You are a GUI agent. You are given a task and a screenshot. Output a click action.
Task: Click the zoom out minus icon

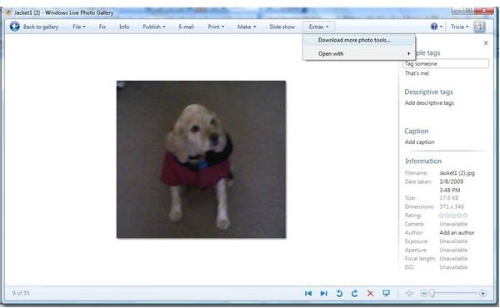(x=423, y=293)
